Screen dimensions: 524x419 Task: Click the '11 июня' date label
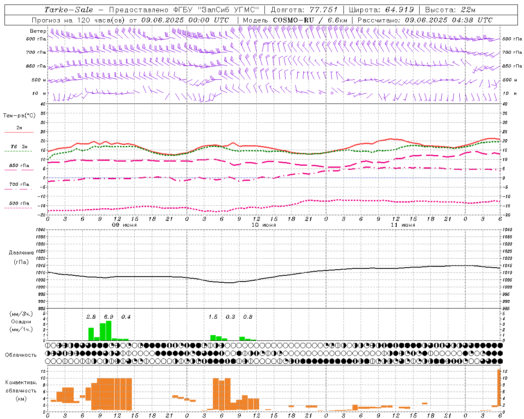click(x=403, y=225)
